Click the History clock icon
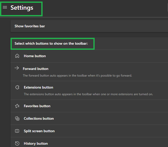Image resolution: width=168 pixels, height=147 pixels. click(x=17, y=143)
